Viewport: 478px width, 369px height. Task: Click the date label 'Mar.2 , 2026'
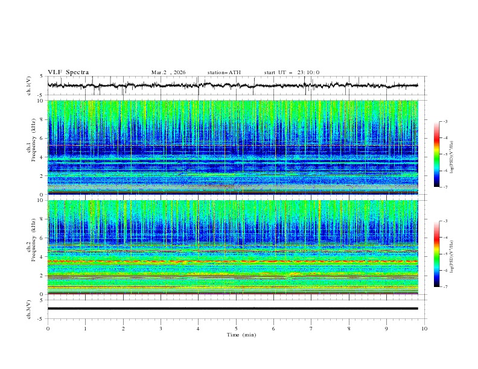click(168, 72)
